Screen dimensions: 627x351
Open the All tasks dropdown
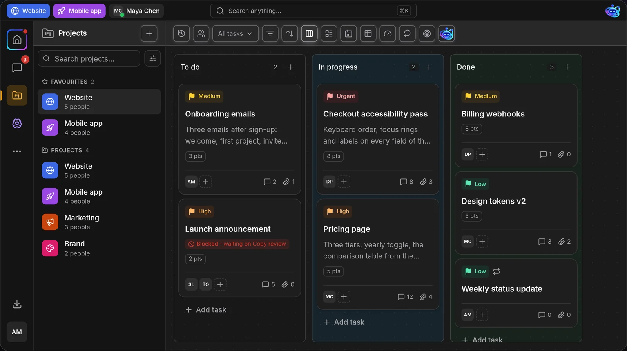(x=236, y=34)
